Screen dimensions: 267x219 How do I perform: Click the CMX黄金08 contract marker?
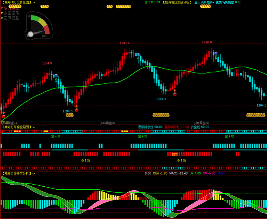click(x=202, y=123)
